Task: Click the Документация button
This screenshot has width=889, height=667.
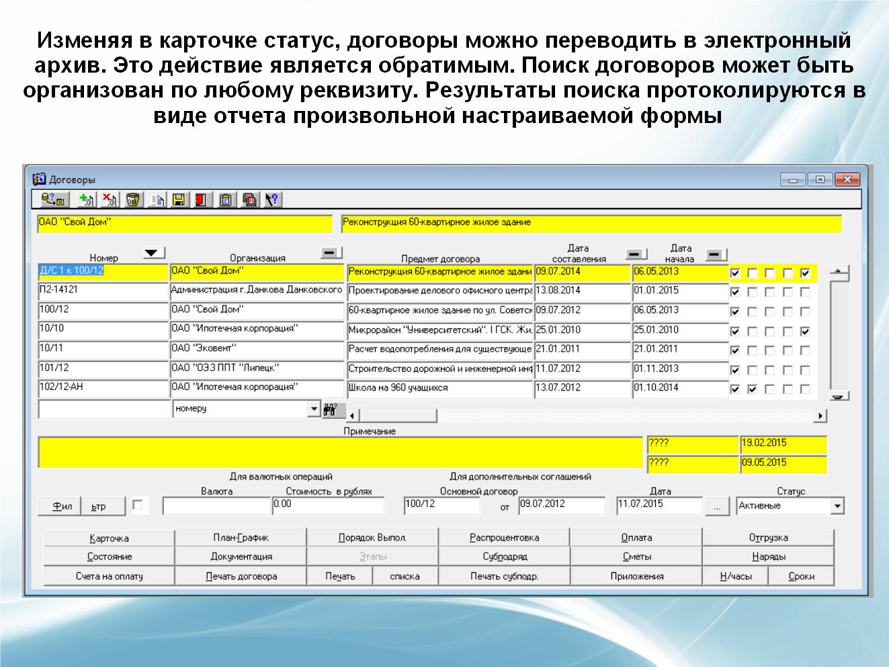Action: [x=241, y=557]
